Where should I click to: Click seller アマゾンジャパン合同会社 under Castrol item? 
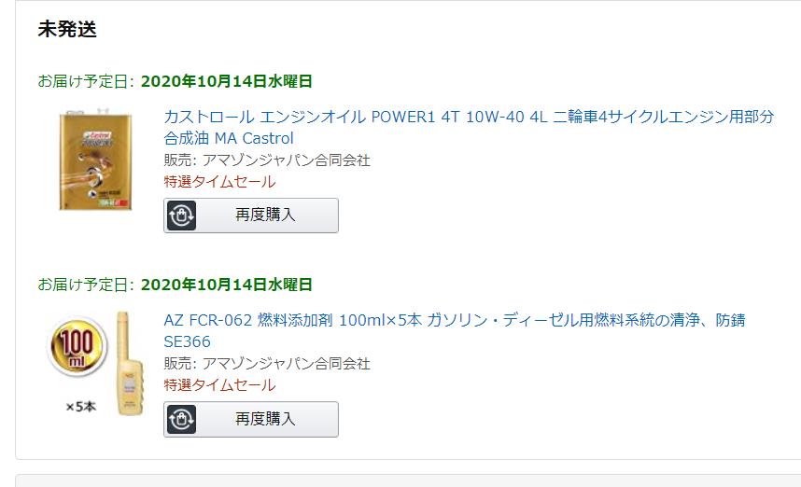(x=286, y=160)
